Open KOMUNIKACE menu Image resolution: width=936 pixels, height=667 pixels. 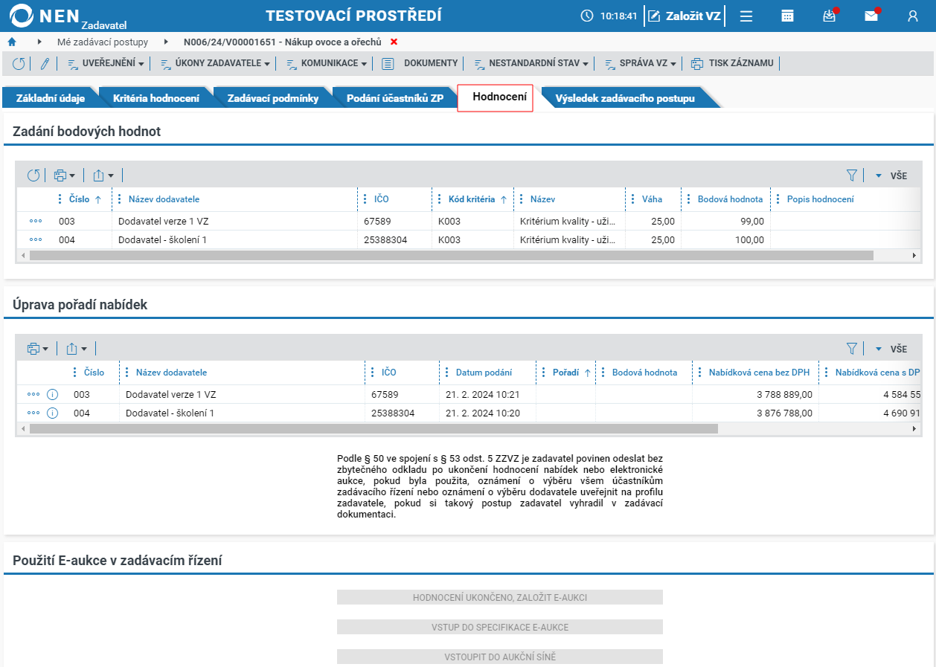pos(327,64)
